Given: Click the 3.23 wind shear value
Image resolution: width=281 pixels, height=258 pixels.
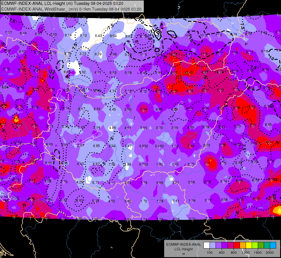Looking at the screenshot, I should point(83,54).
